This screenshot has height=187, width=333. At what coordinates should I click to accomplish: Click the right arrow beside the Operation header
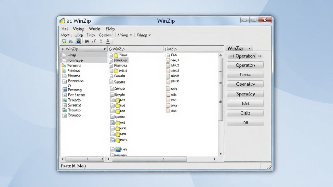[260, 56]
